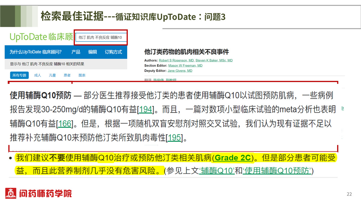Open deputy editor link Jane Givens, MD
Screen dimensions: 361x203
pos(180,71)
